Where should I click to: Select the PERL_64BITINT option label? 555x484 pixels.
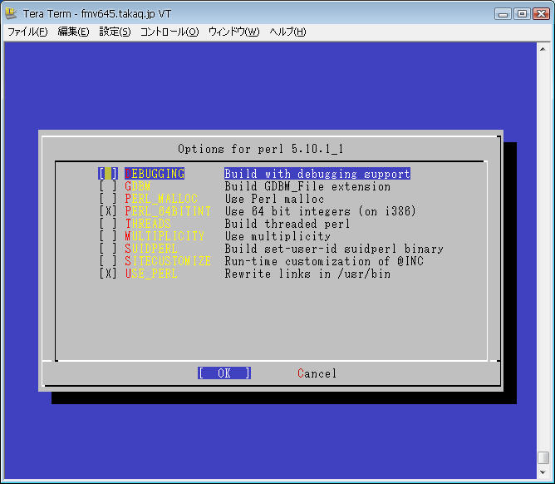click(x=168, y=211)
